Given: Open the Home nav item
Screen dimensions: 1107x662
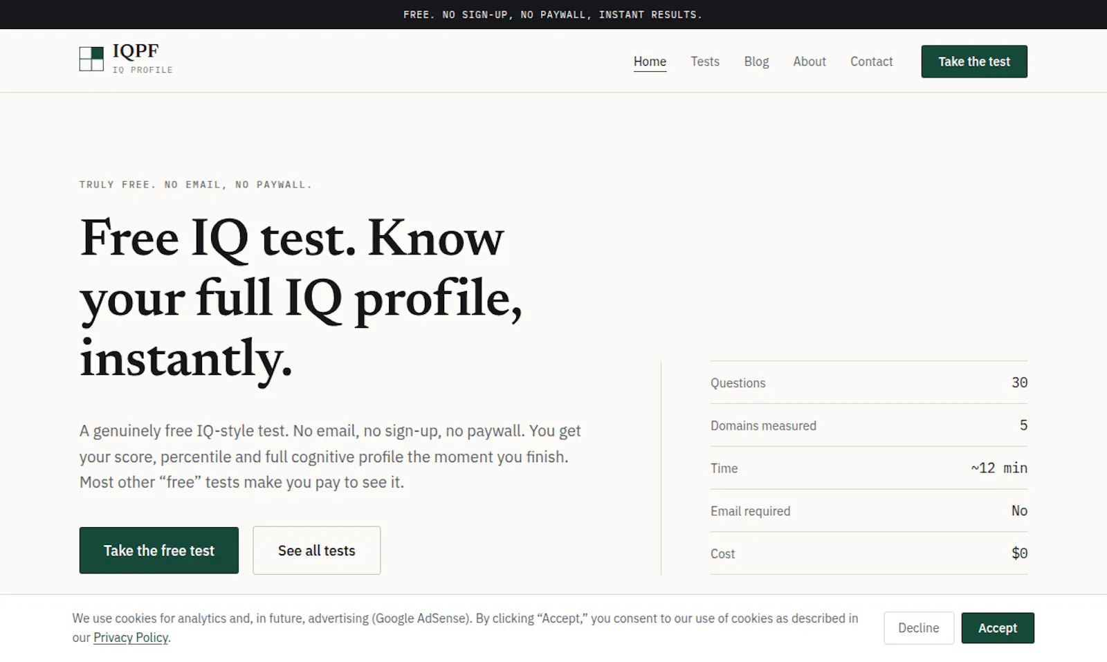Looking at the screenshot, I should pyautogui.click(x=650, y=62).
